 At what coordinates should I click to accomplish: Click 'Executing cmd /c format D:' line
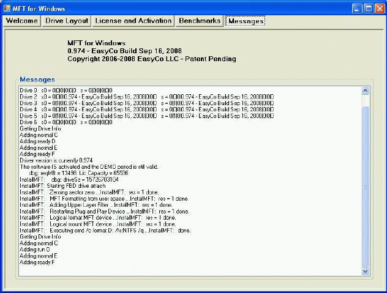coord(105,231)
